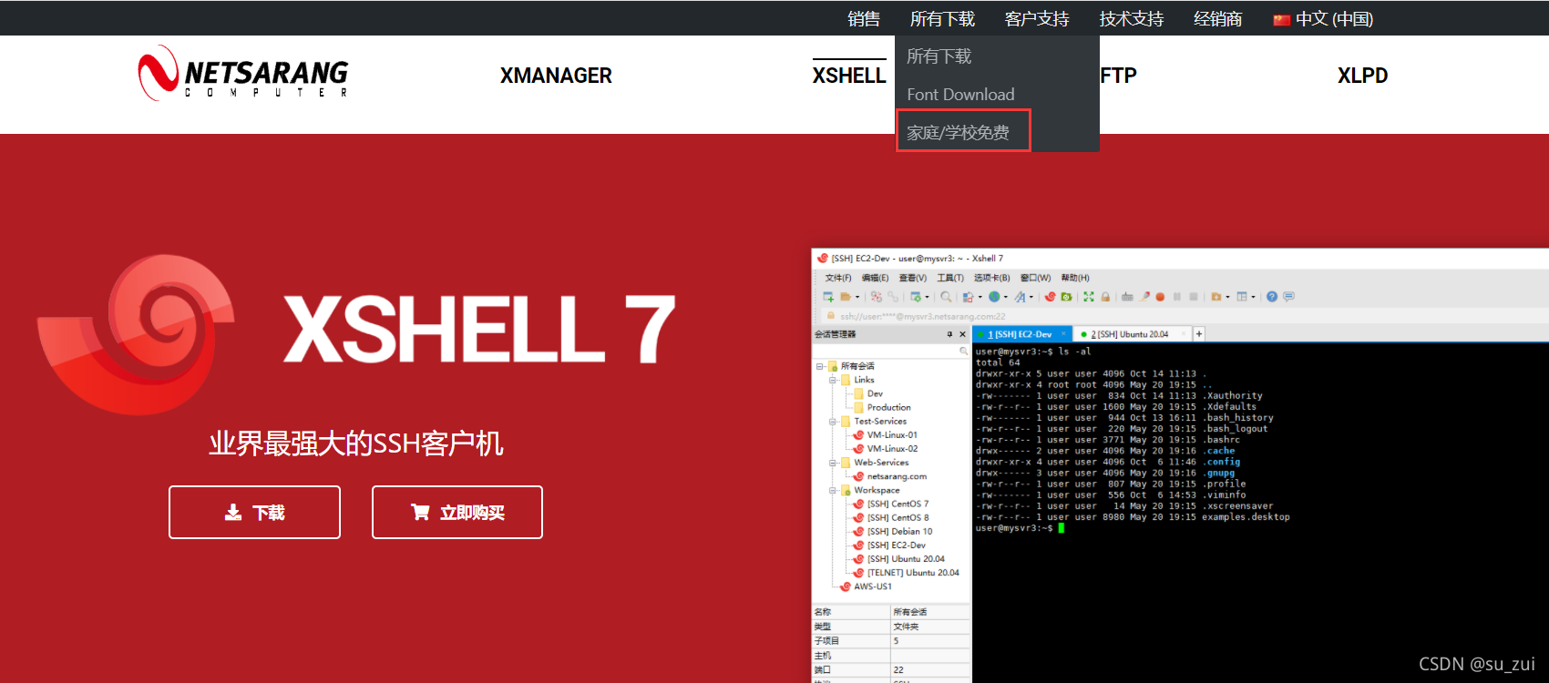Click the white 下载 download button
Viewport: 1549px width, 683px height.
pyautogui.click(x=254, y=512)
